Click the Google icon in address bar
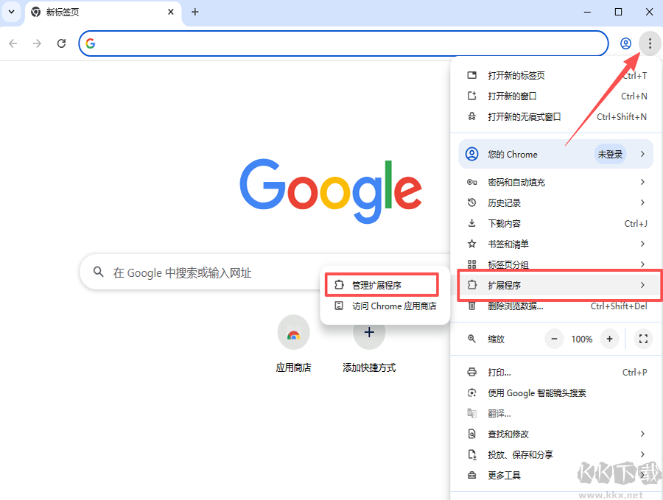The image size is (663, 500). click(91, 43)
